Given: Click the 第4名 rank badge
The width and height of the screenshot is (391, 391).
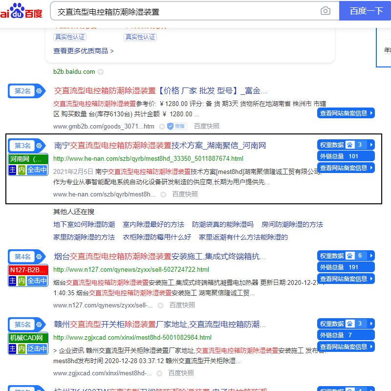Looking at the screenshot, I should [27, 257].
